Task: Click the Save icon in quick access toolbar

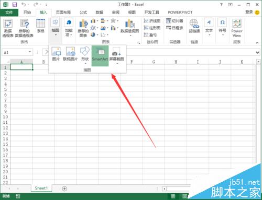Action: pyautogui.click(x=15, y=5)
